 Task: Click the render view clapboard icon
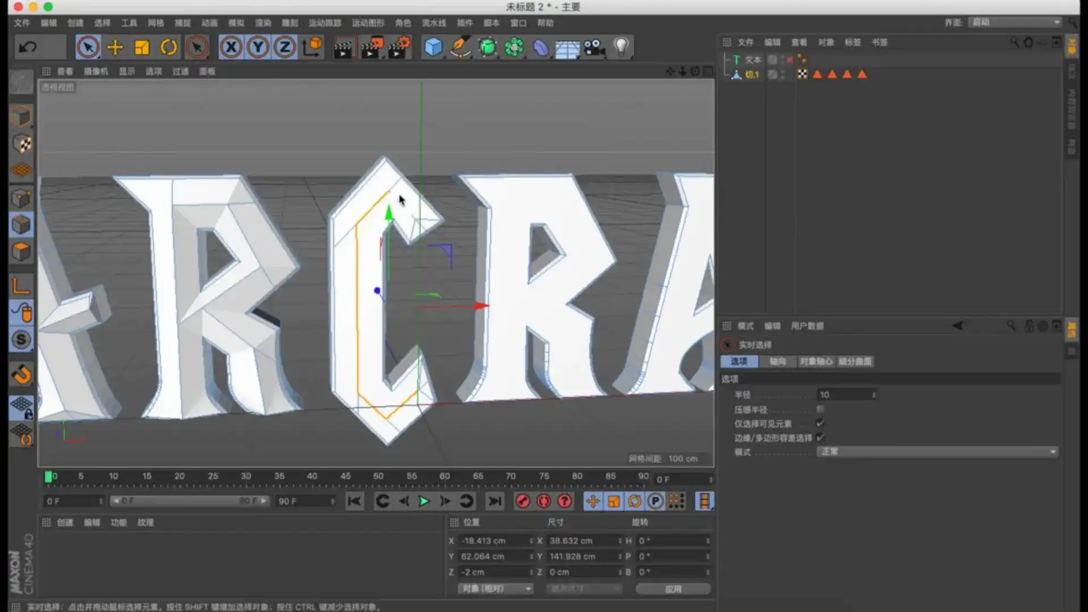coord(345,47)
